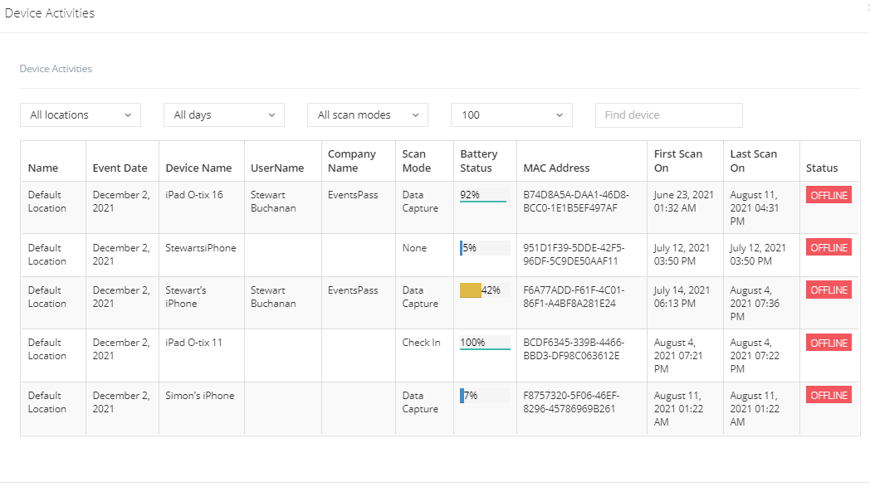Open the All scan modes dropdown
This screenshot has height=487, width=870.
(367, 115)
